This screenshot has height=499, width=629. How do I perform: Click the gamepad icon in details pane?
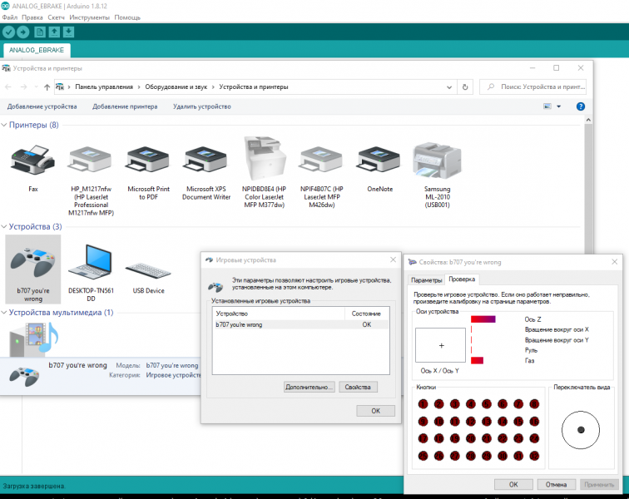click(x=24, y=376)
